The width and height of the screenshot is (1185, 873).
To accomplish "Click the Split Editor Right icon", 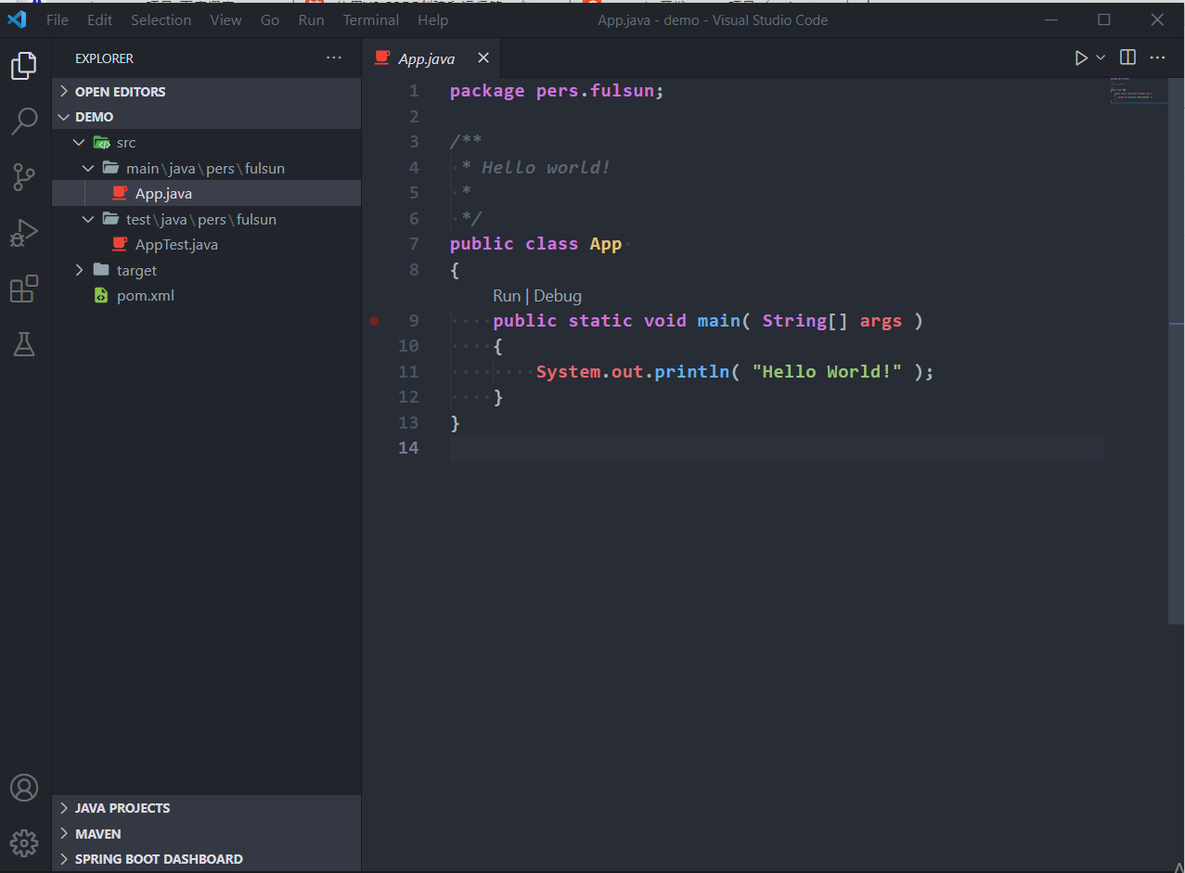I will (x=1127, y=58).
